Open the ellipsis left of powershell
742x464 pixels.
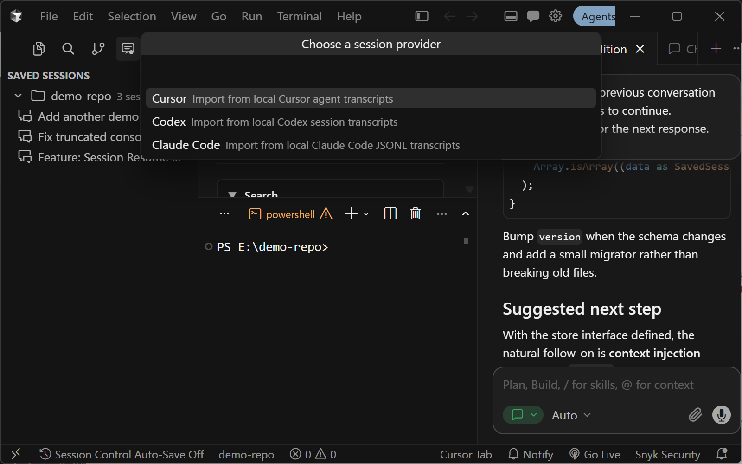224,214
